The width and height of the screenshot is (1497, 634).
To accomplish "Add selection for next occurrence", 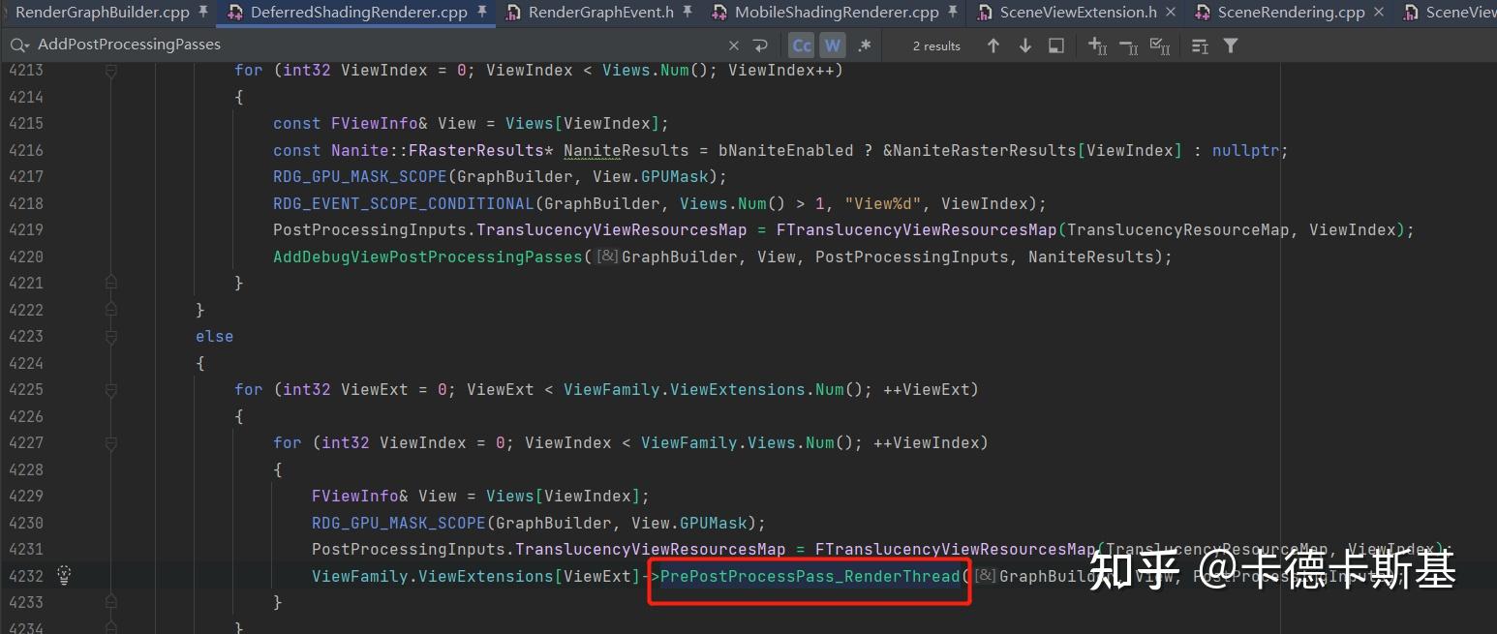I will [x=1097, y=45].
